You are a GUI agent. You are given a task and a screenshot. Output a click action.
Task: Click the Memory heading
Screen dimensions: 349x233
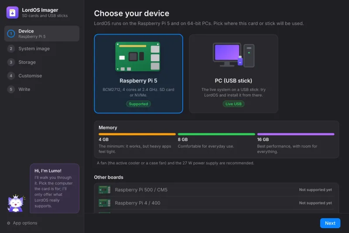tap(108, 128)
